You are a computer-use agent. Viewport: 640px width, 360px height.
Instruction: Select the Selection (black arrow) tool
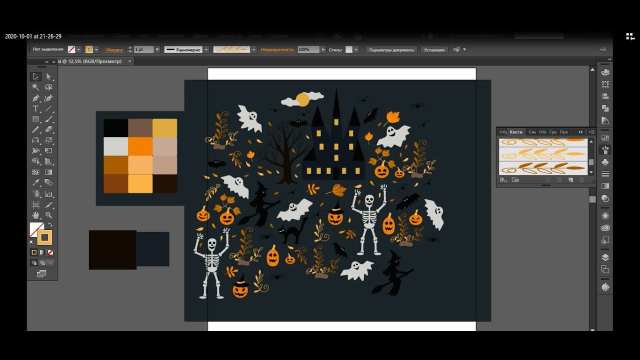[35, 76]
